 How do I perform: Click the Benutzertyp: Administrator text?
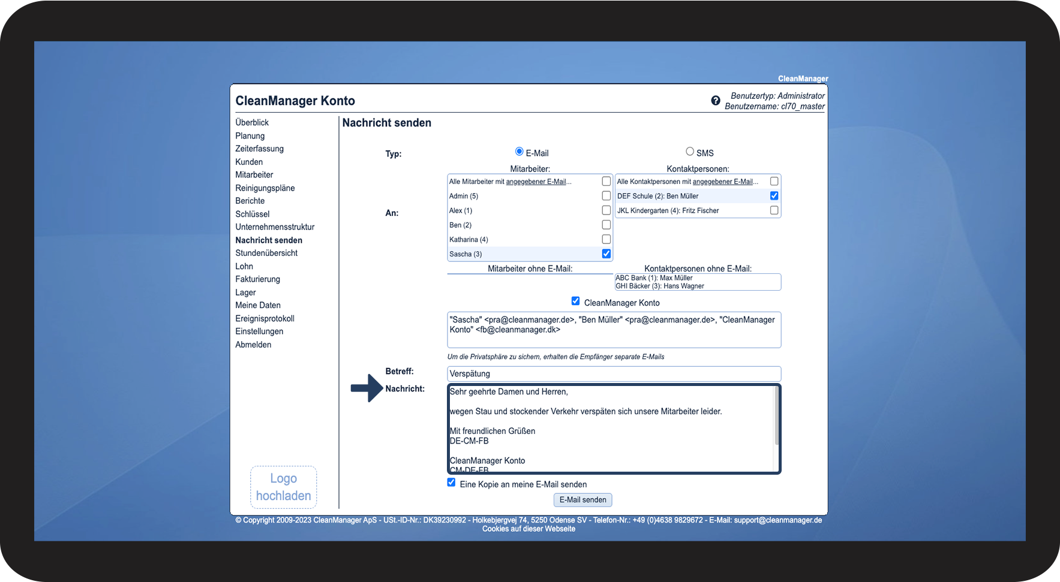click(777, 96)
